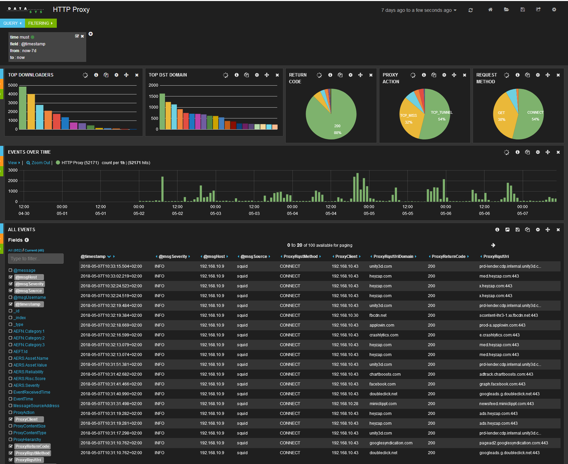Check the ProxyAction field checkbox
568x464 pixels.
coord(10,412)
